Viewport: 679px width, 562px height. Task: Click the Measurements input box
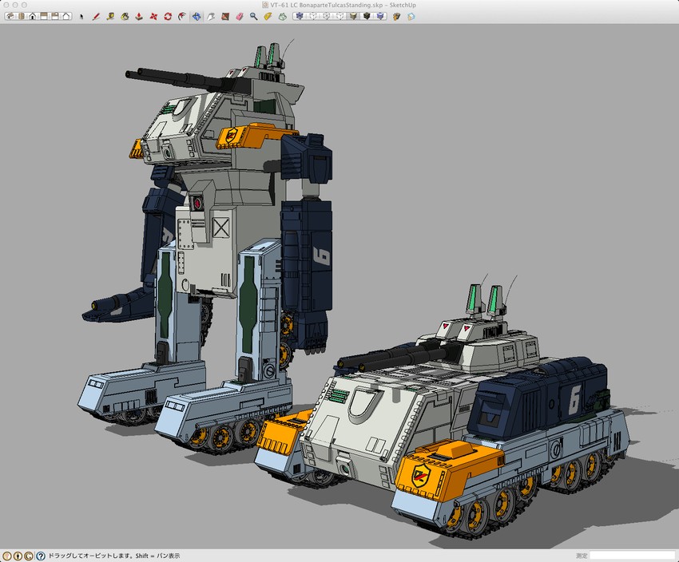point(633,556)
